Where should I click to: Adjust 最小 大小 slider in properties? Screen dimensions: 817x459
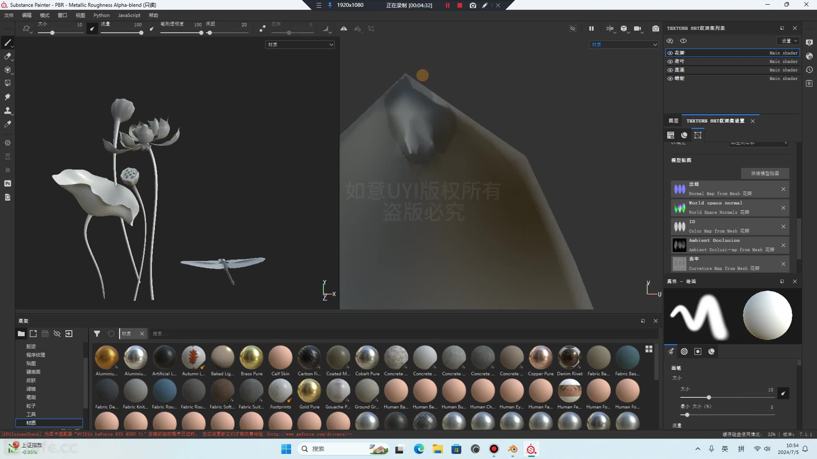pyautogui.click(x=727, y=415)
